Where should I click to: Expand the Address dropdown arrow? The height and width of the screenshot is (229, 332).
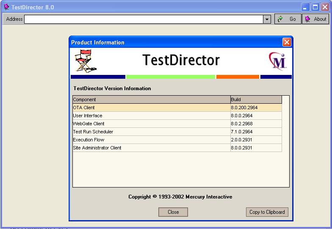coord(267,19)
